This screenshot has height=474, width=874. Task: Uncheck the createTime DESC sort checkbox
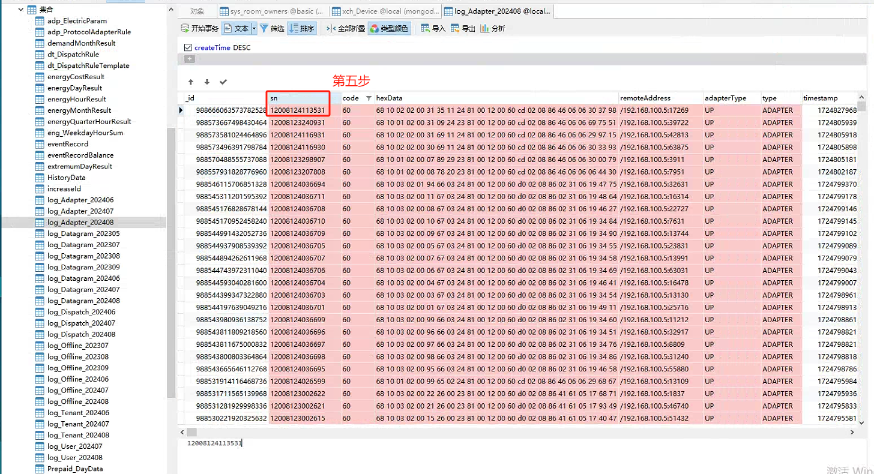[x=188, y=47]
